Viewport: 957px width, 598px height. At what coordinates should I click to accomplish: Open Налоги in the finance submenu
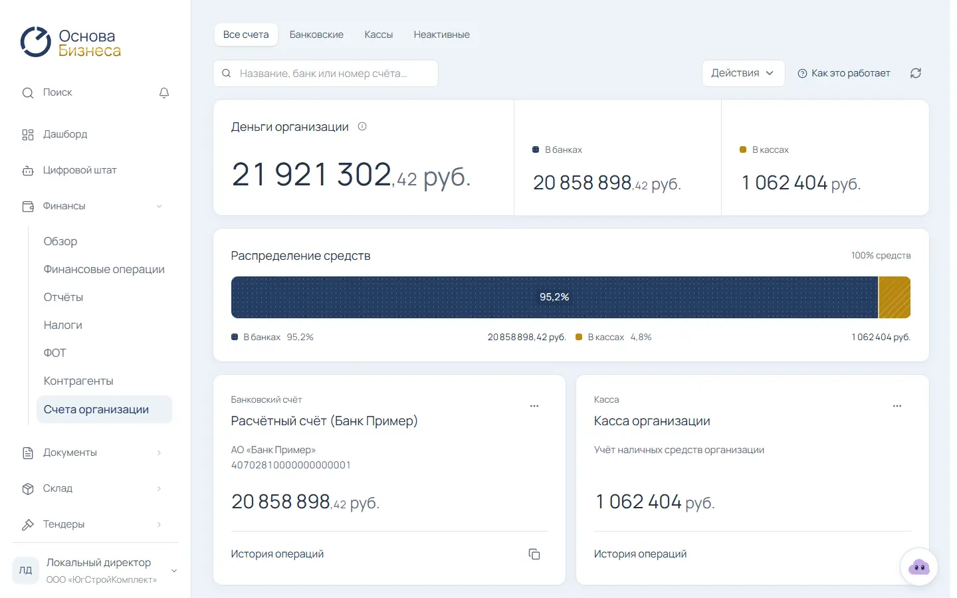(x=62, y=325)
